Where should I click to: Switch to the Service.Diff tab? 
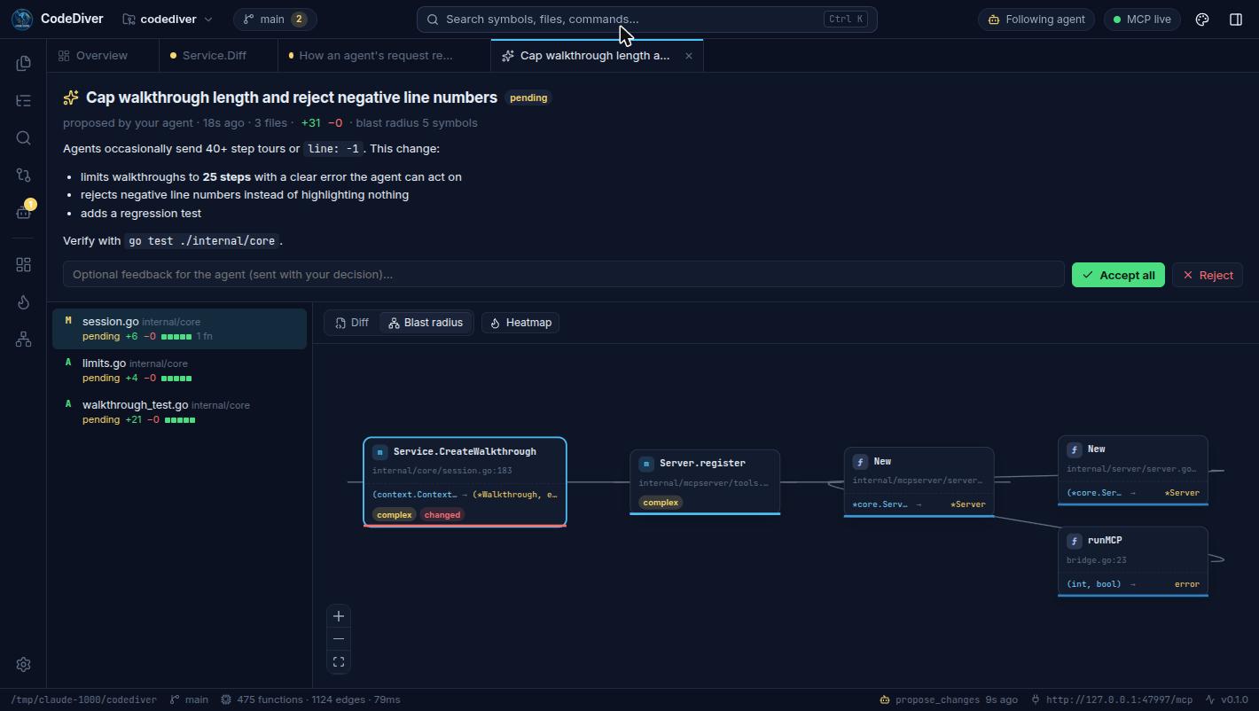point(208,55)
